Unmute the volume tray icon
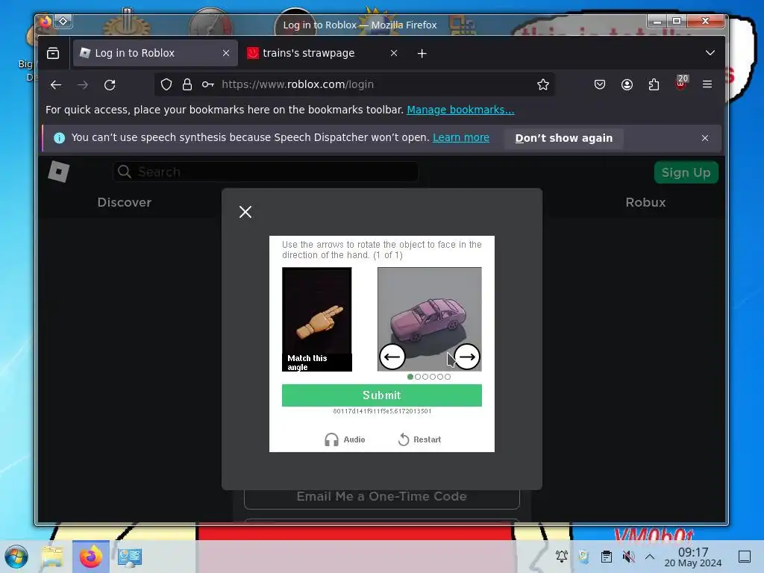Screen dimensions: 764x573 pos(628,556)
